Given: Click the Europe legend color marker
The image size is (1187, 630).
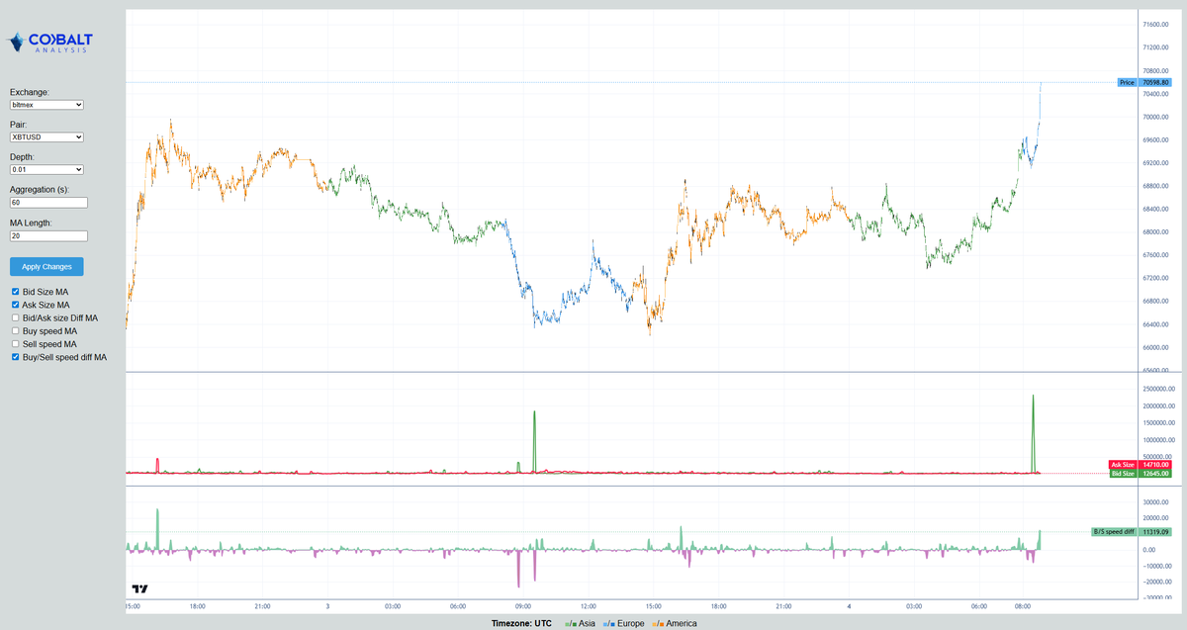Looking at the screenshot, I should click(x=608, y=624).
